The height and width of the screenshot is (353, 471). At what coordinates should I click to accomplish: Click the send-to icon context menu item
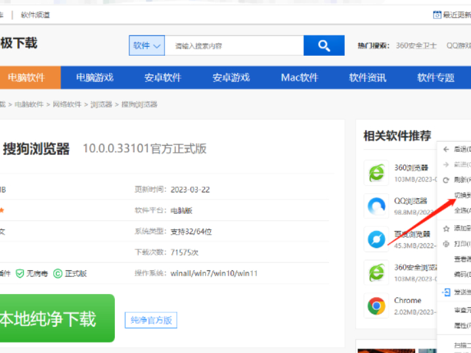pyautogui.click(x=446, y=292)
